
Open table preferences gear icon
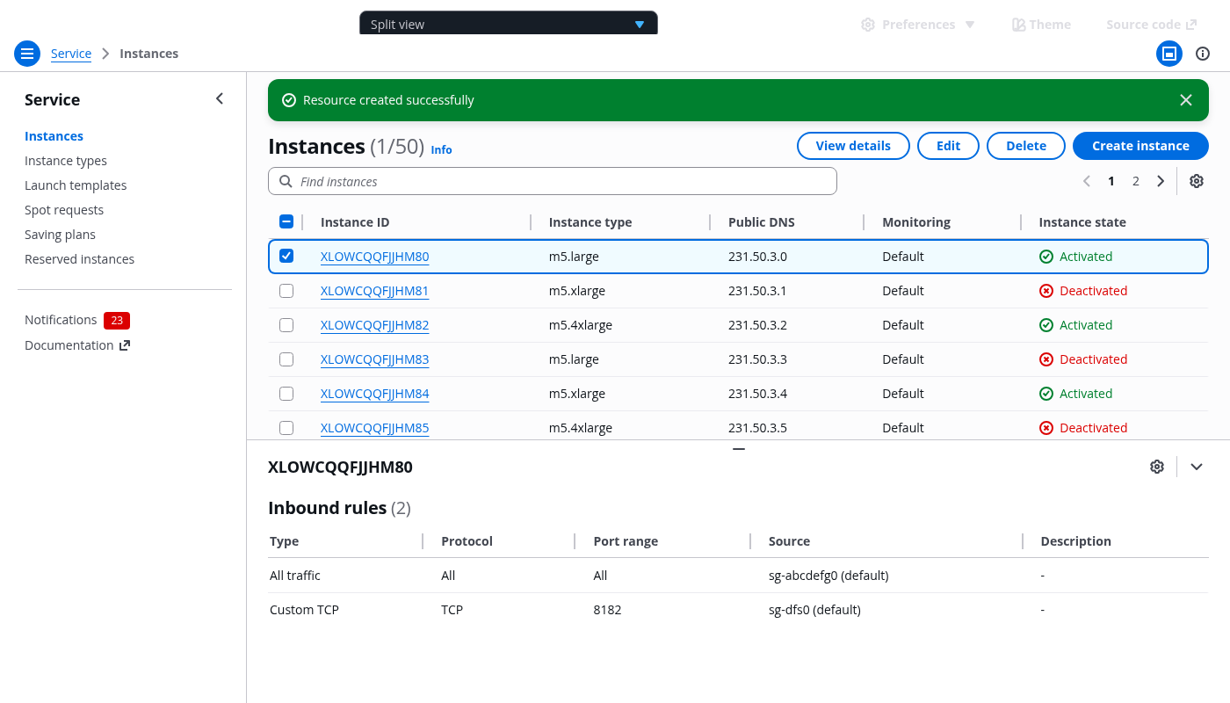[1196, 181]
